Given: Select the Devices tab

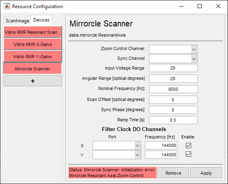Looking at the screenshot, I should pos(41,20).
